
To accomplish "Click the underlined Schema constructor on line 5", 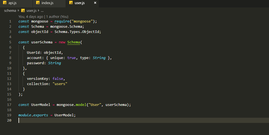I will tap(74, 42).
